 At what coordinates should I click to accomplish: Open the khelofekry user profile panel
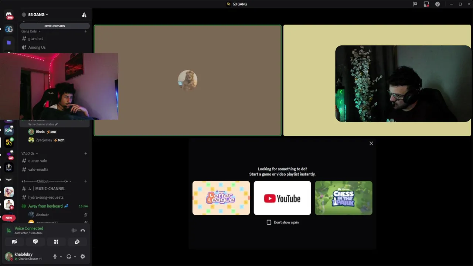pos(27,256)
